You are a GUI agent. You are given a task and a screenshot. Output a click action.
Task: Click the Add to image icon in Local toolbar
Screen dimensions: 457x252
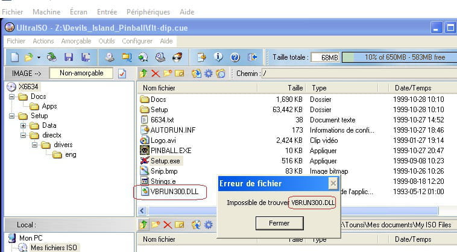(x=196, y=225)
